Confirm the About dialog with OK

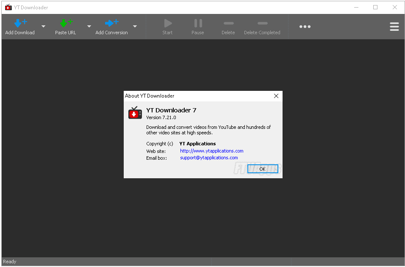(262, 169)
